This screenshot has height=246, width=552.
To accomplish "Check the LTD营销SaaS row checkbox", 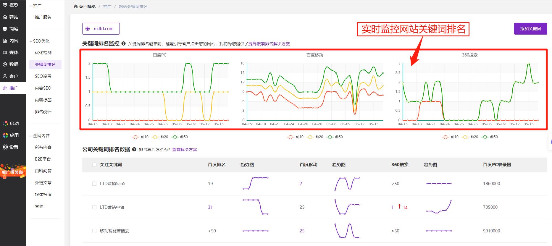I will 94,184.
